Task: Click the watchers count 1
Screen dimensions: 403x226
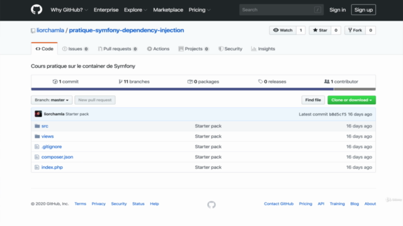Action: (301, 30)
